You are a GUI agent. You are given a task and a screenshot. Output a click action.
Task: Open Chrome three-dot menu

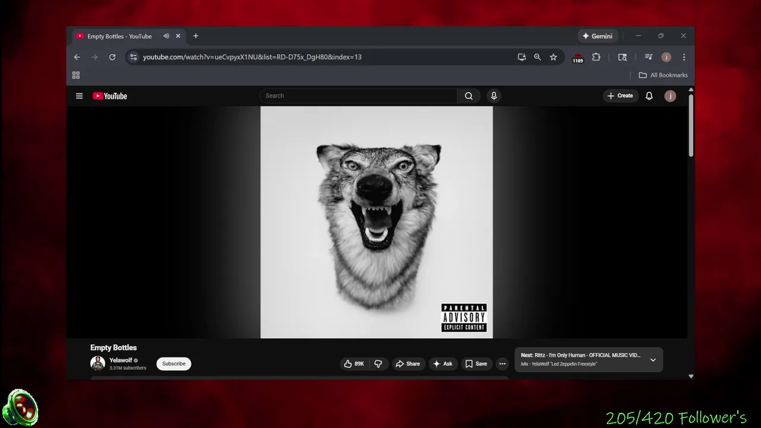[684, 57]
